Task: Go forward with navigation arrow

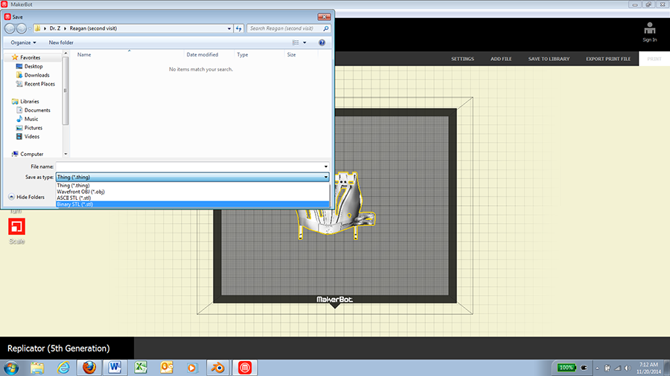Action: point(22,28)
